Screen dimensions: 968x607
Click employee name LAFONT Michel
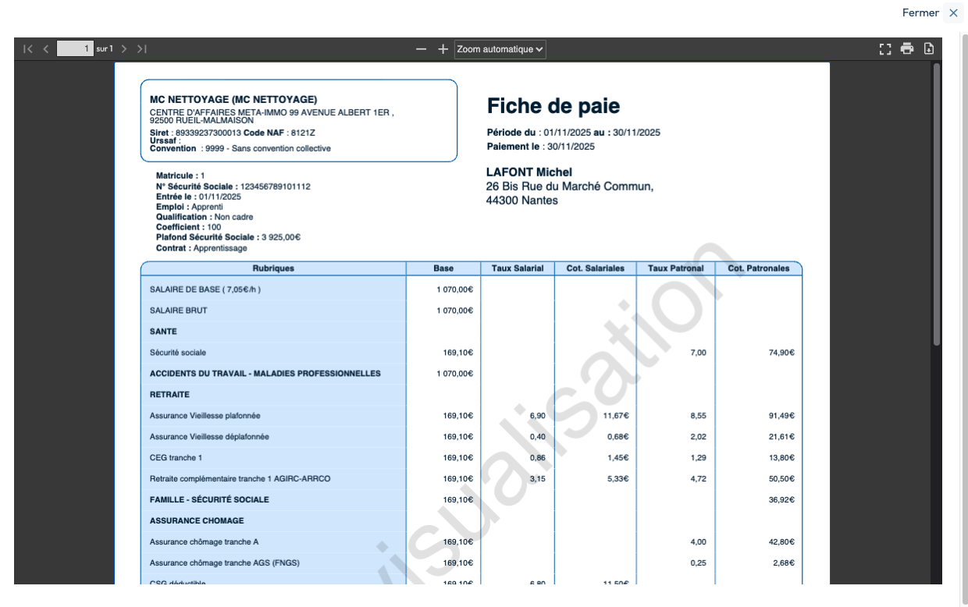tap(529, 172)
